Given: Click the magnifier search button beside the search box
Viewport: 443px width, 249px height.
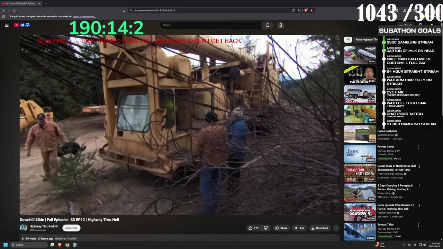Looking at the screenshot, I should click(268, 25).
